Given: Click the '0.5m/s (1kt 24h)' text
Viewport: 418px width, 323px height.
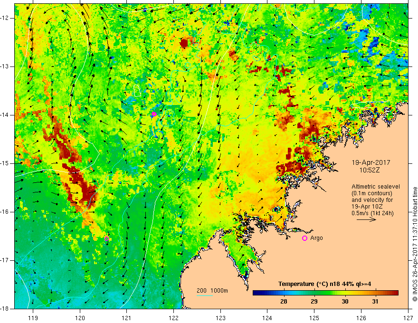Looking at the screenshot, I should click(372, 213).
